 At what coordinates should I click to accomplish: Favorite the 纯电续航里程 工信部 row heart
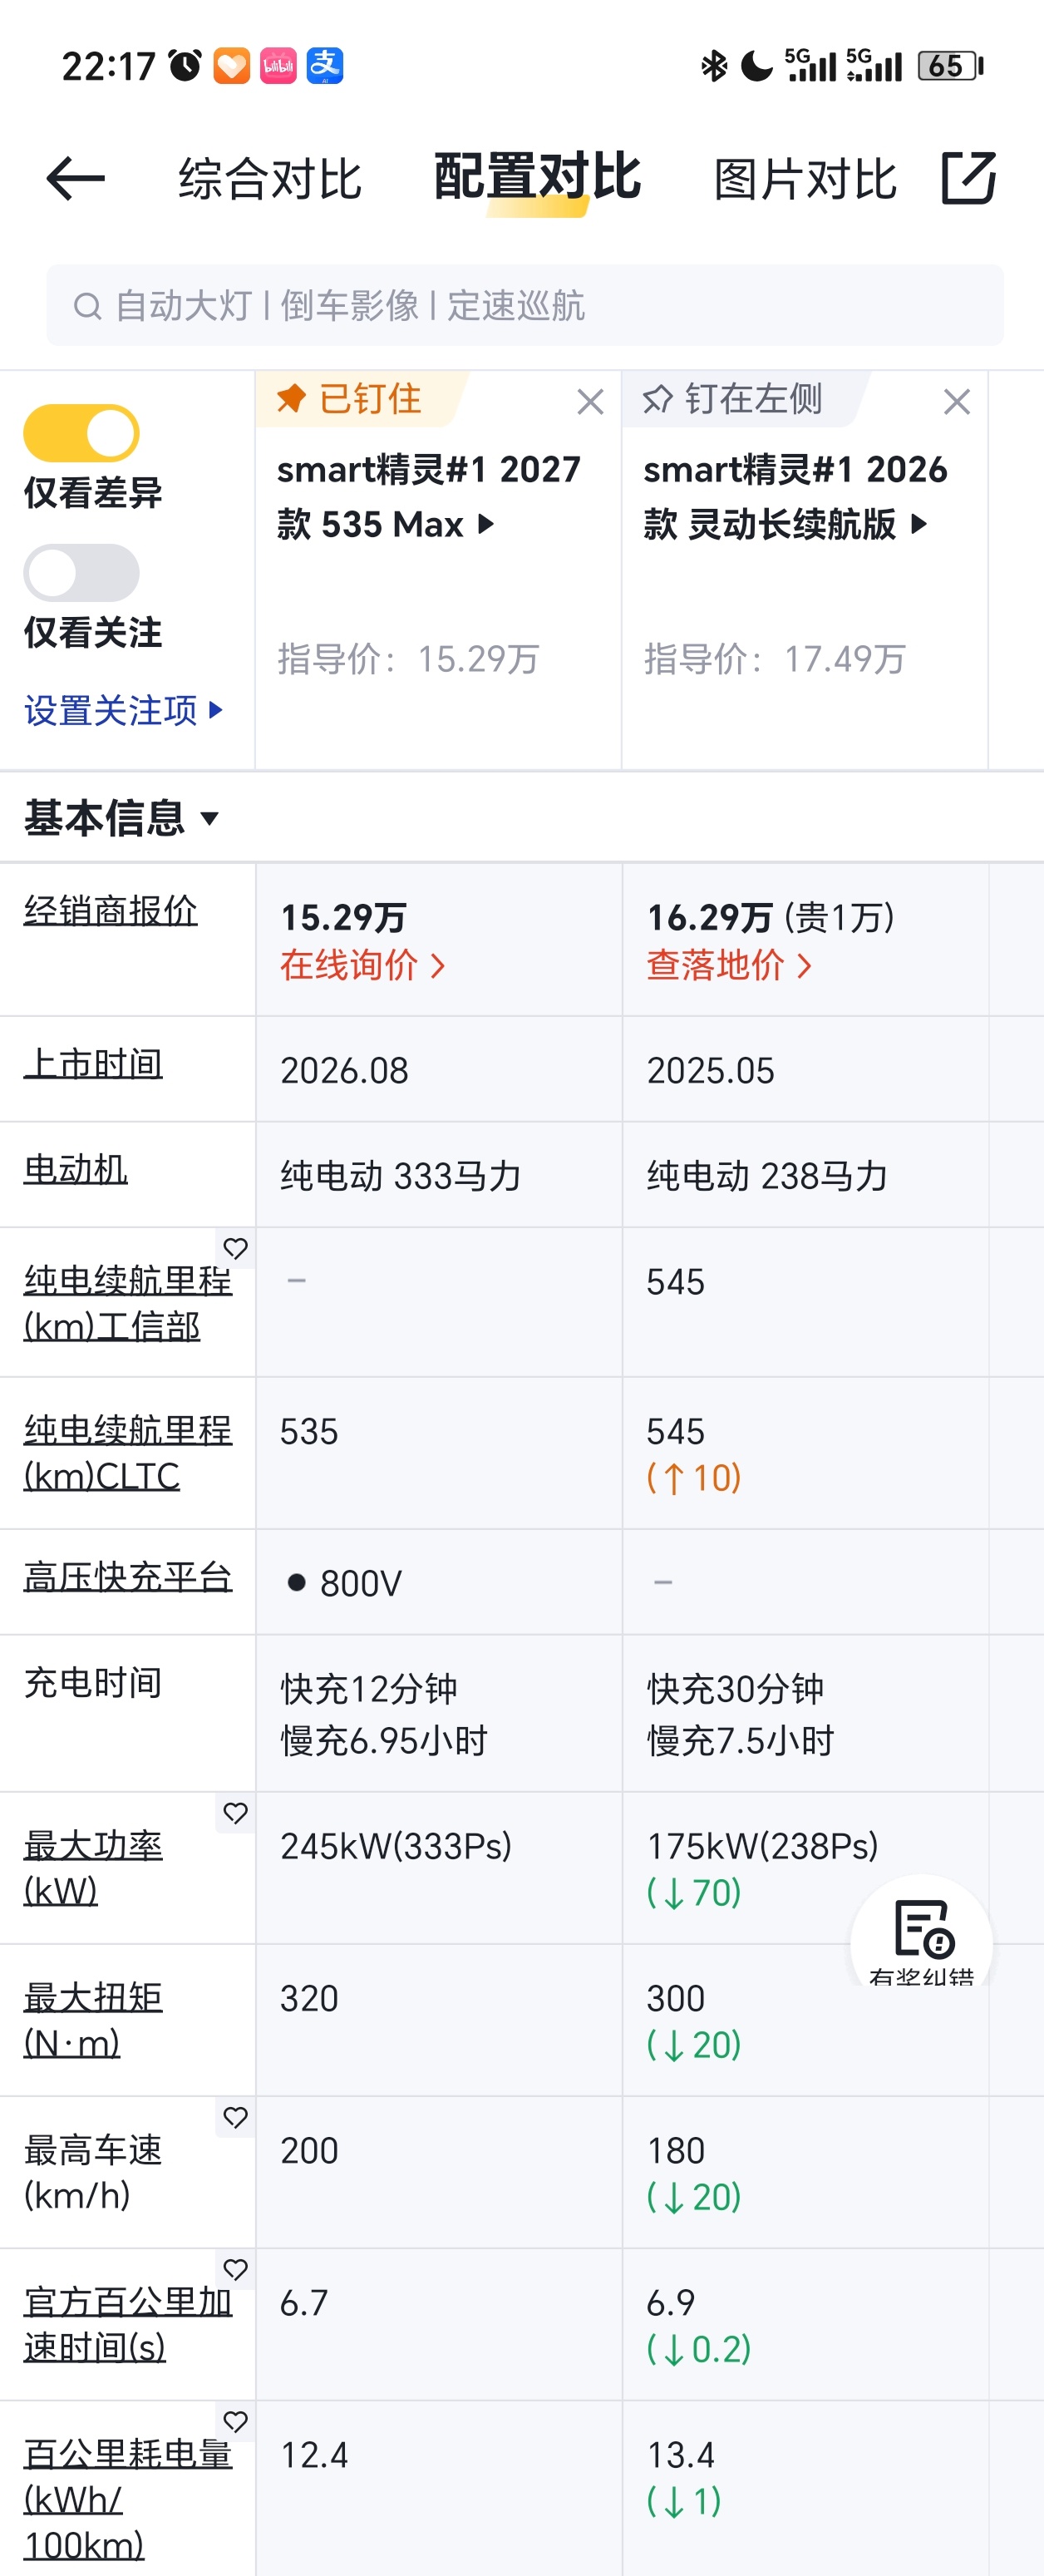tap(236, 1248)
